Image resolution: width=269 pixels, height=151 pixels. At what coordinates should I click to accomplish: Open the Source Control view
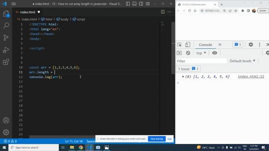6,38
